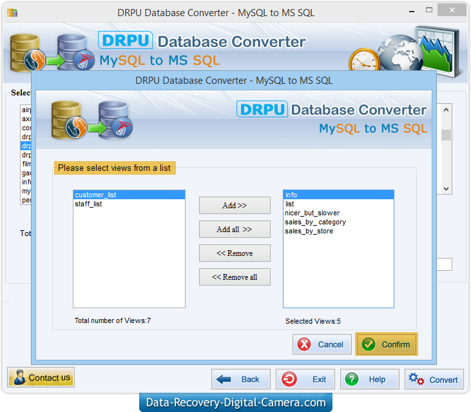
Task: Select list in the selected views list
Action: click(x=338, y=204)
